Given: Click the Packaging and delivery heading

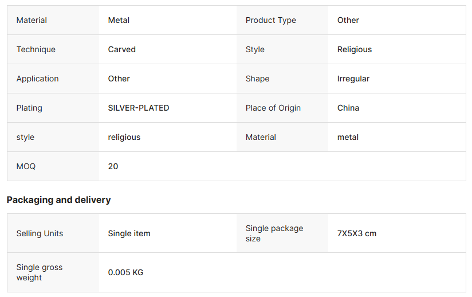Looking at the screenshot, I should [x=58, y=200].
